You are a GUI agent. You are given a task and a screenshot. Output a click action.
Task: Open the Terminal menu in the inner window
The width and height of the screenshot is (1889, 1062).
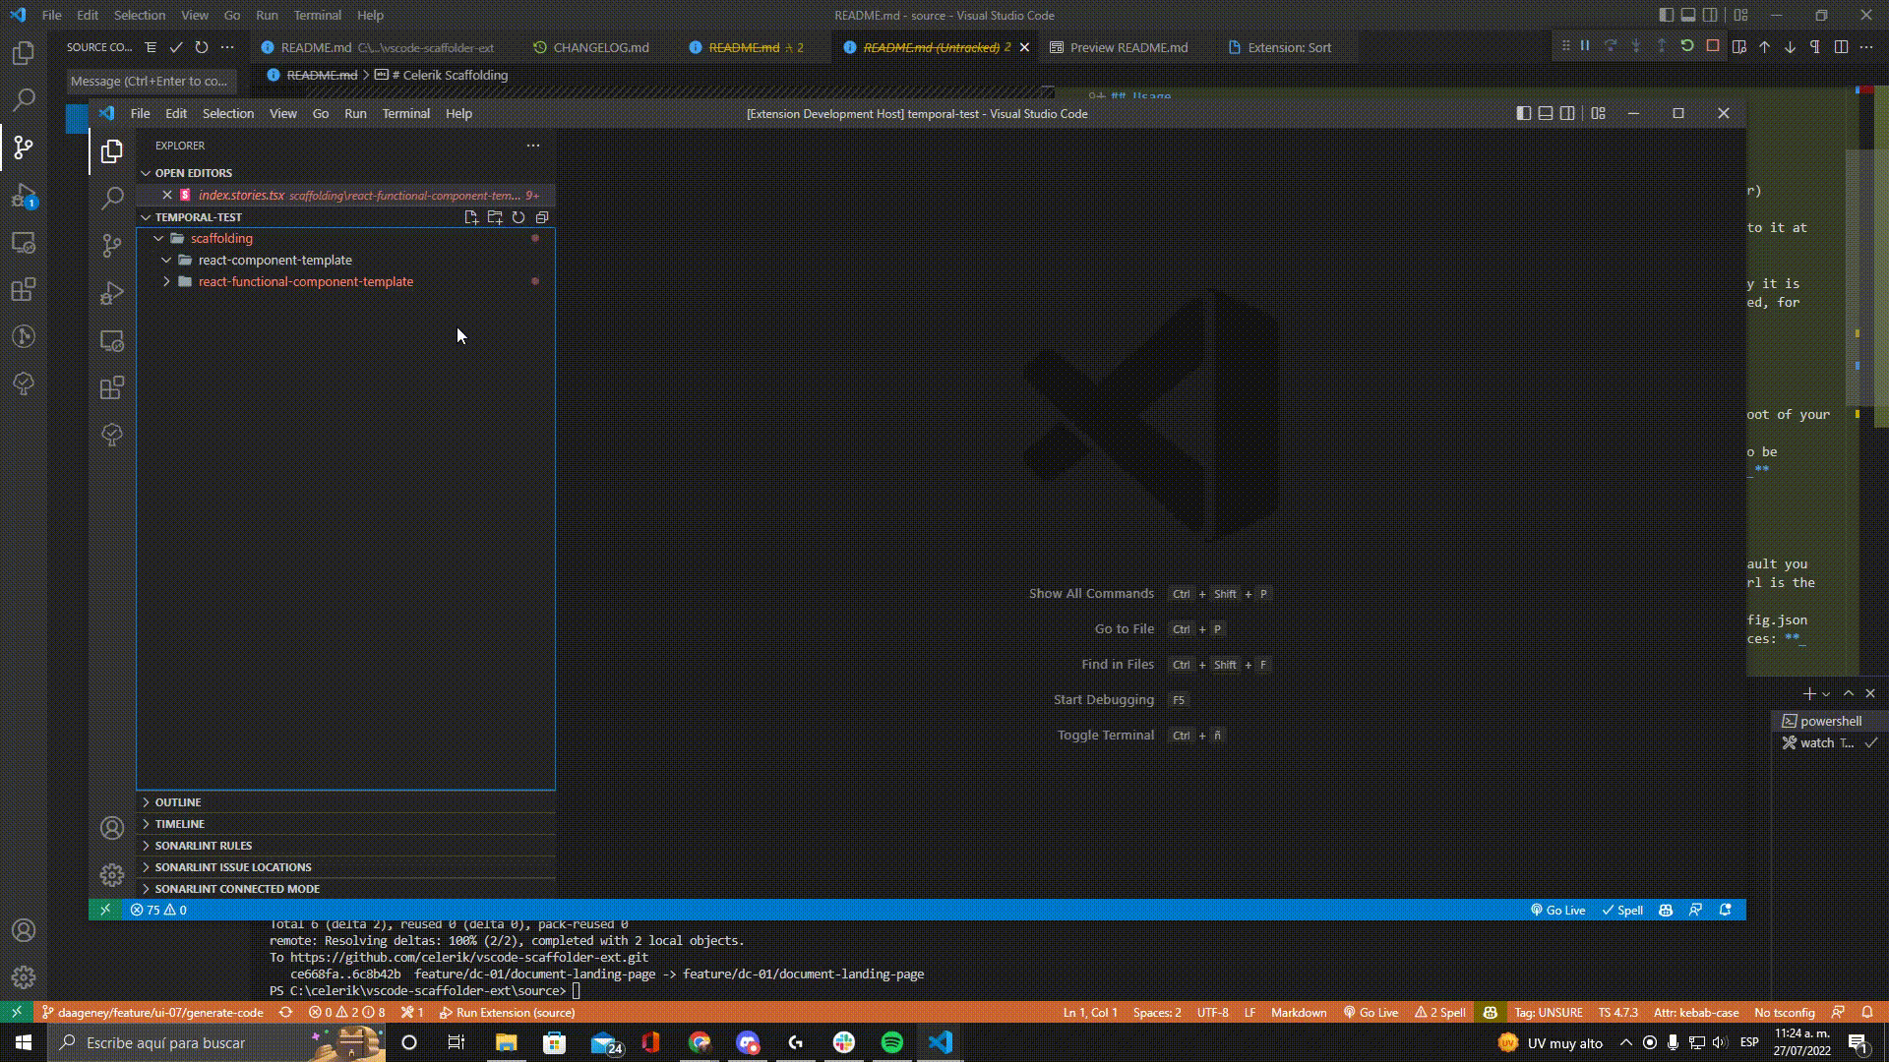click(x=405, y=113)
